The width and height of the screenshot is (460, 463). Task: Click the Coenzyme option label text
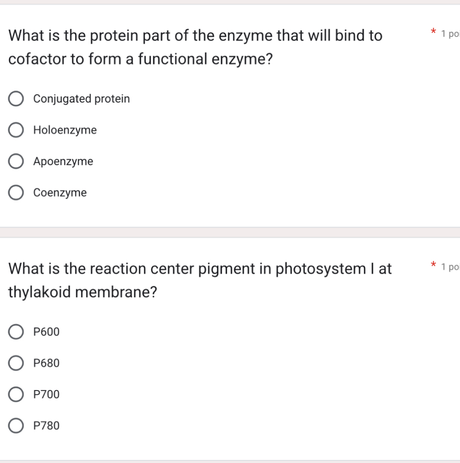coord(60,193)
